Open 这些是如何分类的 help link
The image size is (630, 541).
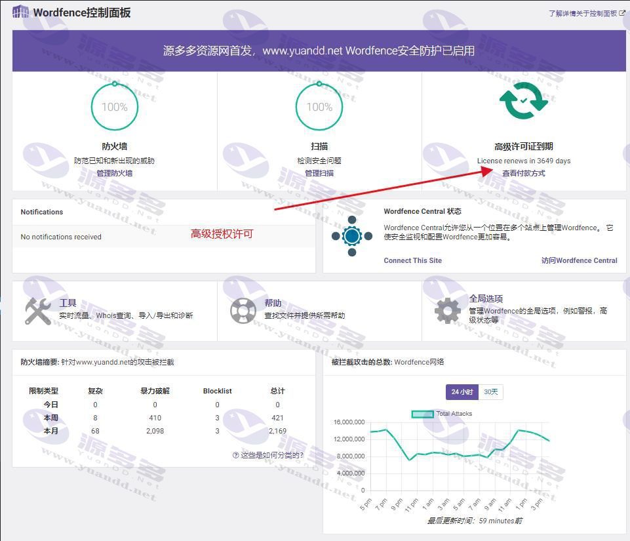coord(272,455)
